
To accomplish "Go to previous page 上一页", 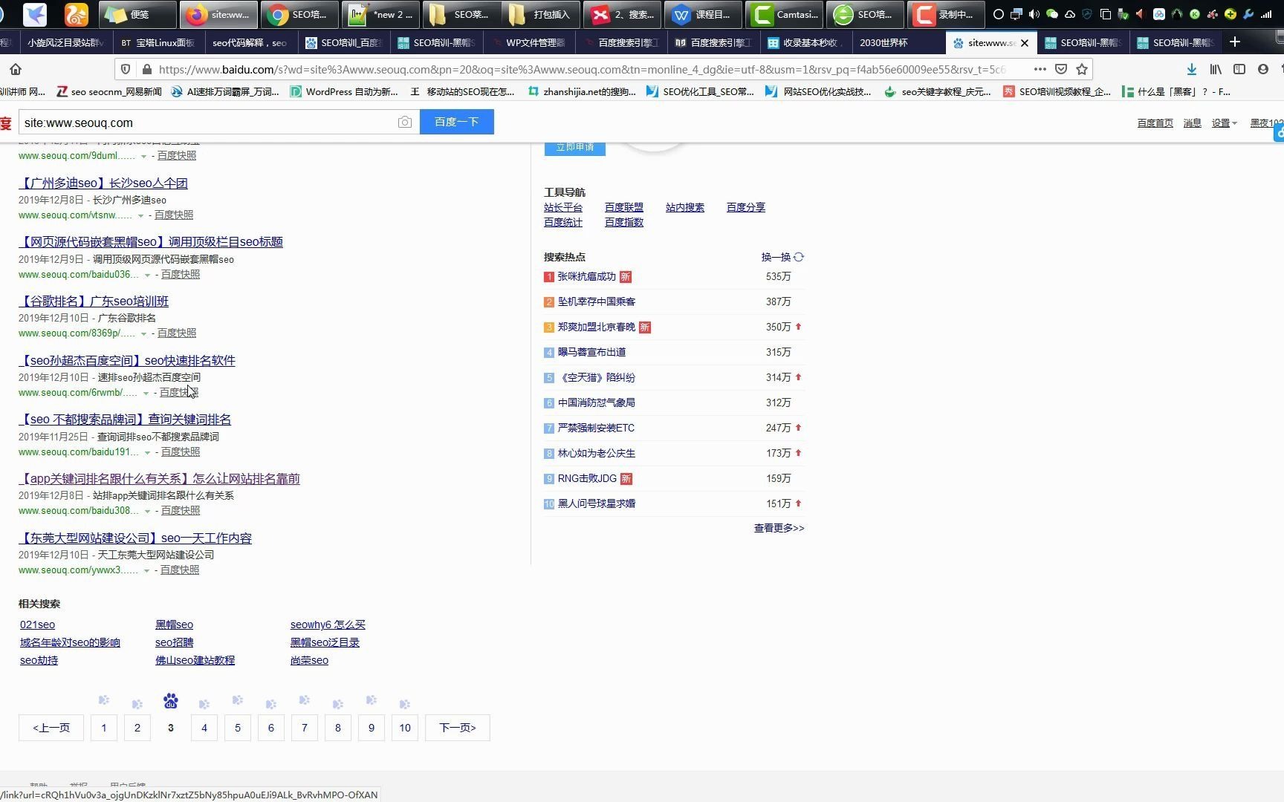I will click(x=51, y=728).
